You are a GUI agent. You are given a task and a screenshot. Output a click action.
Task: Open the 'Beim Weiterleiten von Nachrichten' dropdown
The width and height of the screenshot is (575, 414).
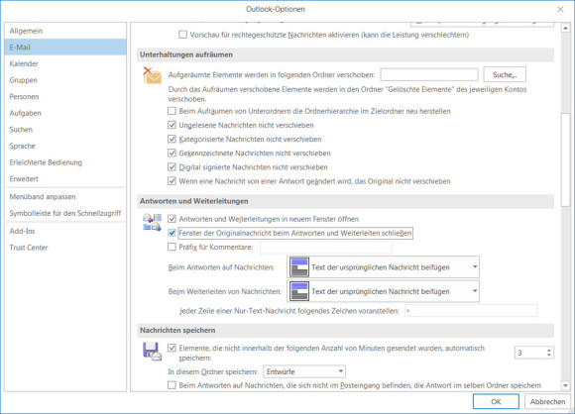click(x=384, y=291)
